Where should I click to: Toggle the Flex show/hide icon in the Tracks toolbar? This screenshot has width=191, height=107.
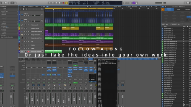44,7
